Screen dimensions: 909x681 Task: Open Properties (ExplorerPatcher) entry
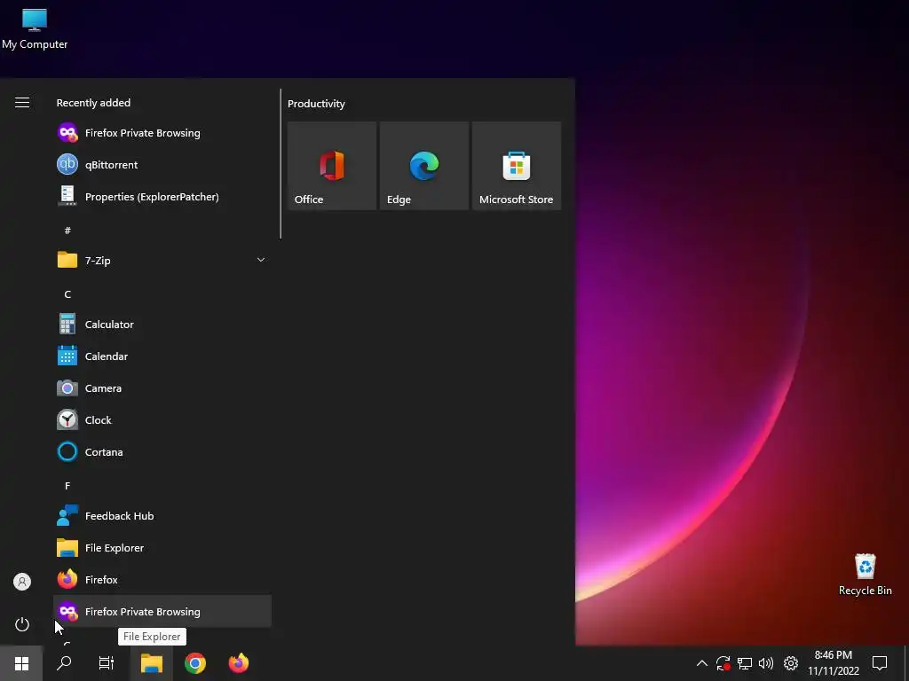point(162,196)
